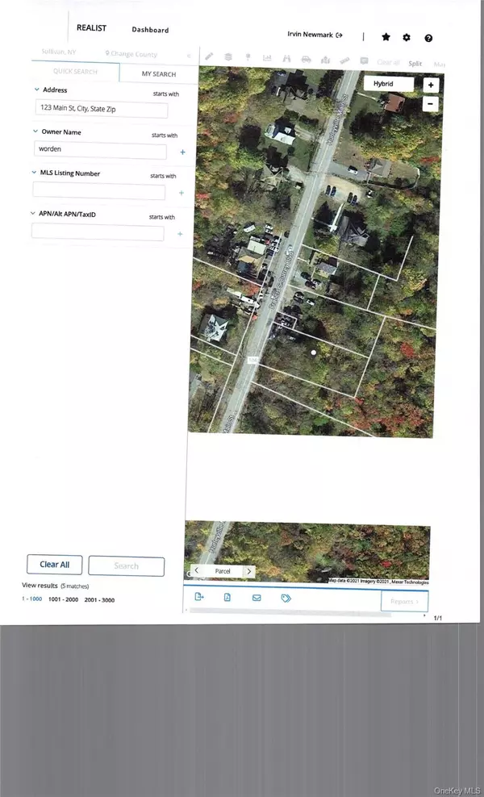
Task: Click the Irvin Newmark user name
Action: [x=310, y=34]
